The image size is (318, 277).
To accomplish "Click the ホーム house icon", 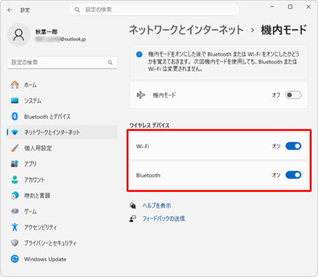I will click(15, 84).
